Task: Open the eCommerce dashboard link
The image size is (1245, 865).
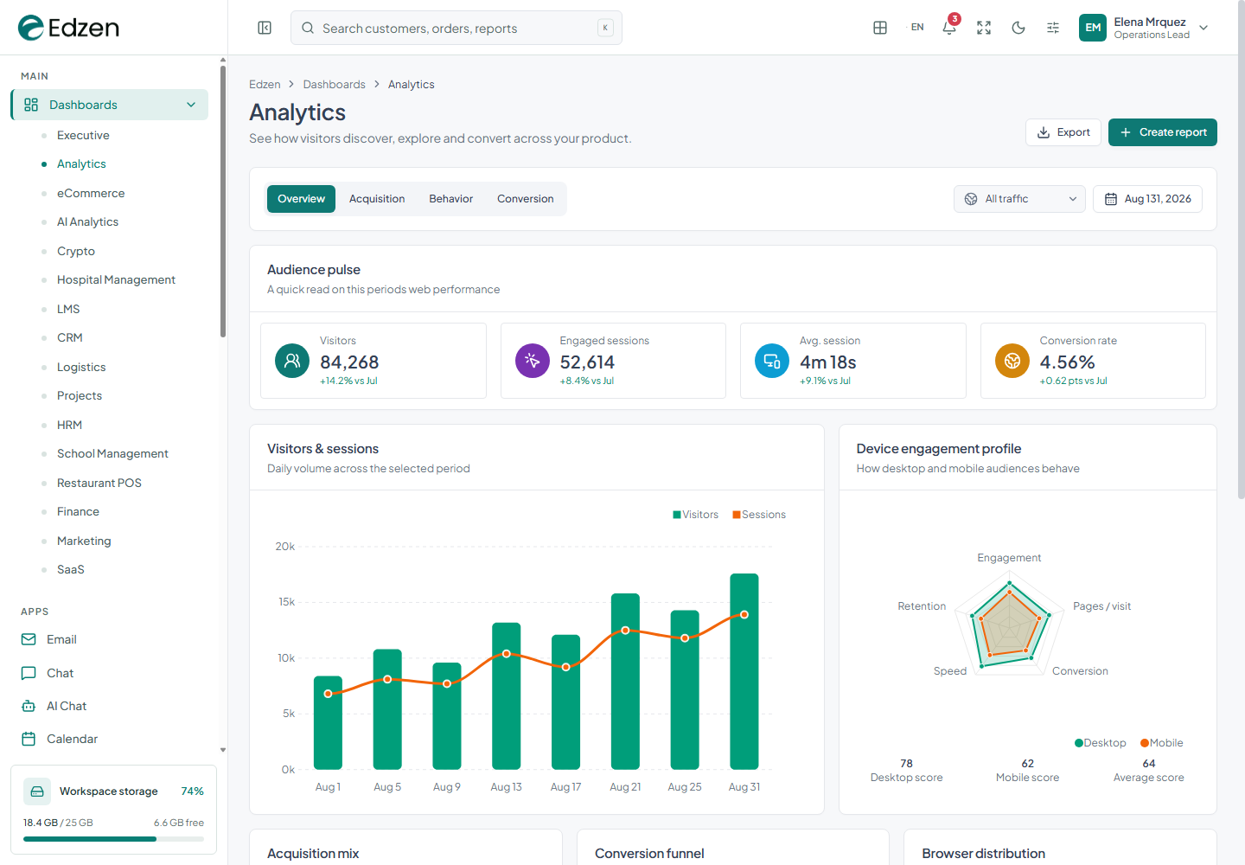Action: pyautogui.click(x=91, y=193)
